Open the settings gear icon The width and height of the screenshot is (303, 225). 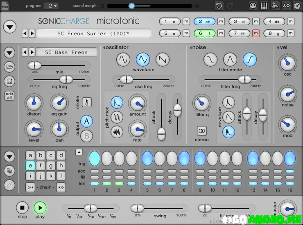297,6
